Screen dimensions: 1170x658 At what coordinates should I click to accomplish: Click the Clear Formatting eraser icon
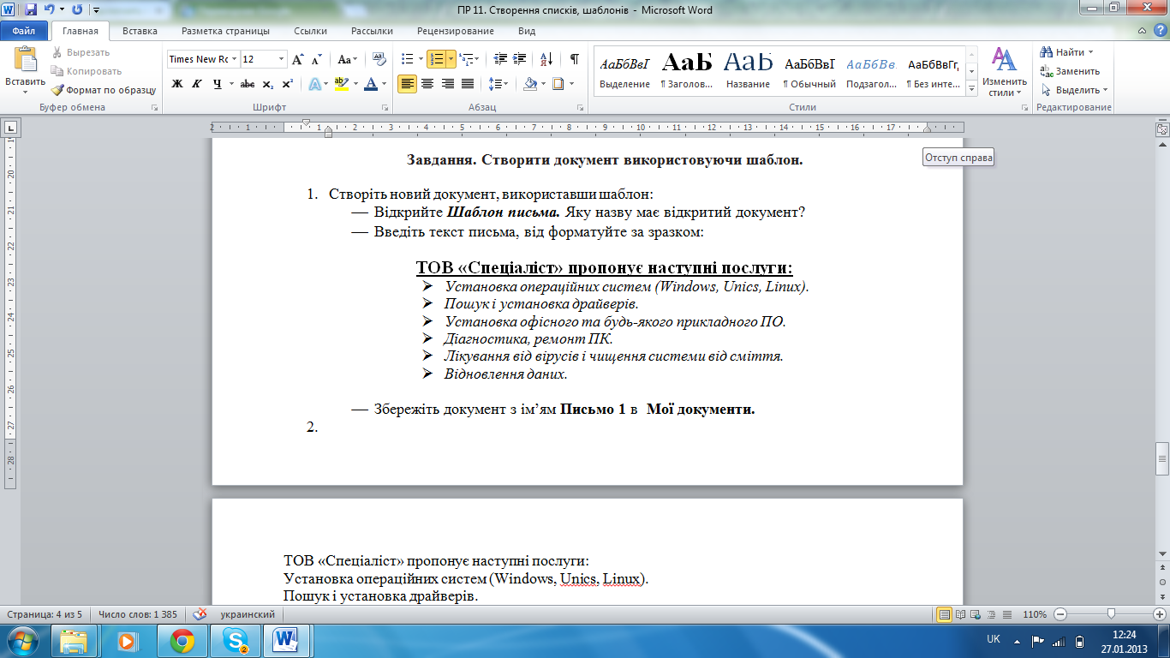[x=378, y=59]
